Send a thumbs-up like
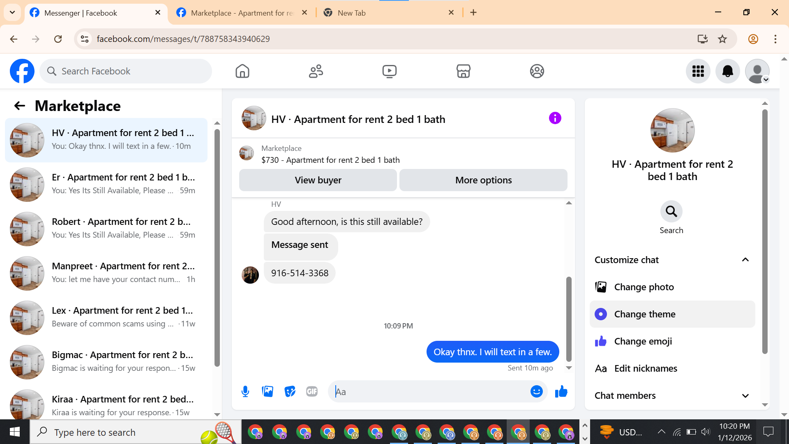 pos(561,391)
